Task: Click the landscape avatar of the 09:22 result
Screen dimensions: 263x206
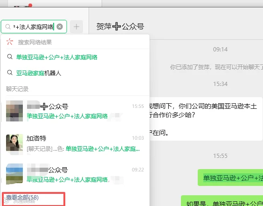Action: pyautogui.click(x=14, y=174)
